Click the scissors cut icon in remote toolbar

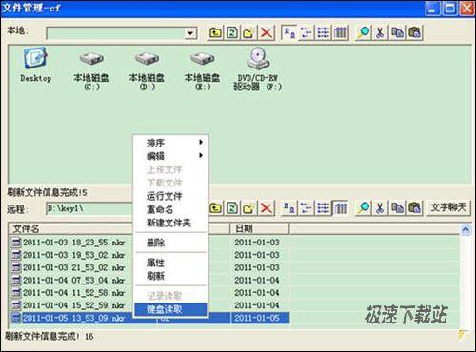tap(381, 208)
